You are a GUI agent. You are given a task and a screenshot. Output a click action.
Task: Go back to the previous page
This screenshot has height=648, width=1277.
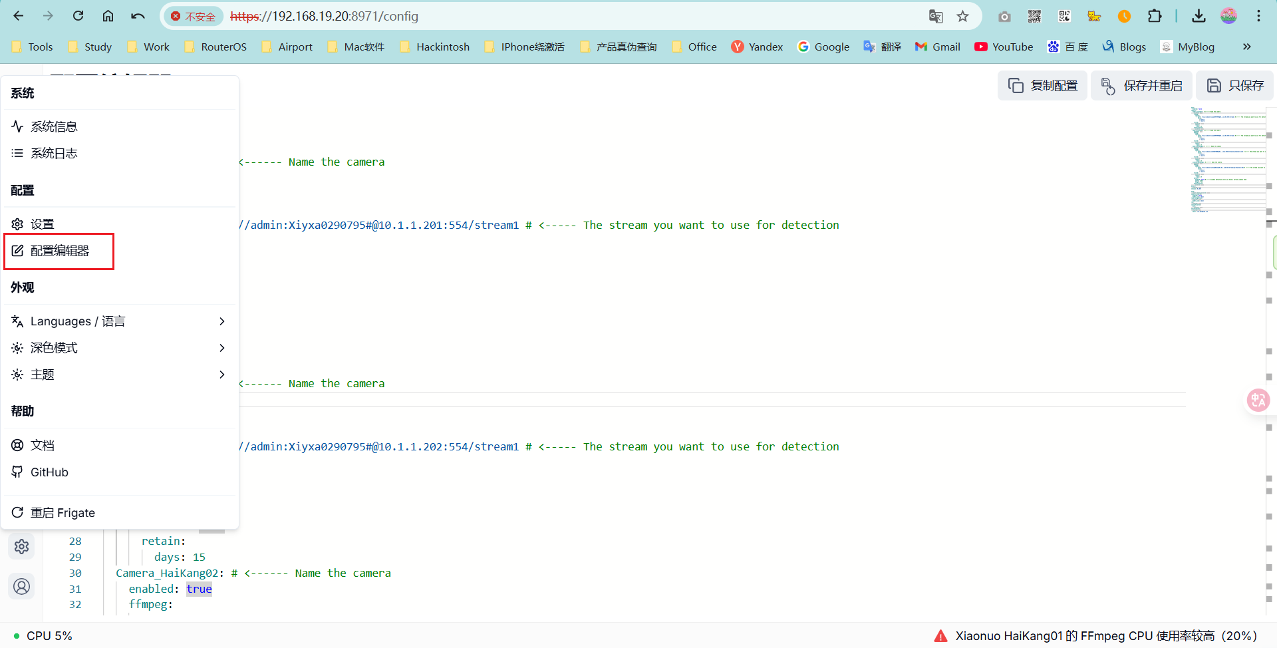tap(19, 16)
